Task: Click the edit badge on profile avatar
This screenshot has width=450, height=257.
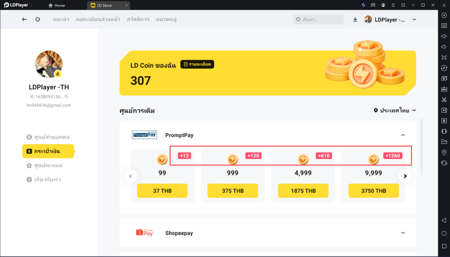Action: (58, 74)
